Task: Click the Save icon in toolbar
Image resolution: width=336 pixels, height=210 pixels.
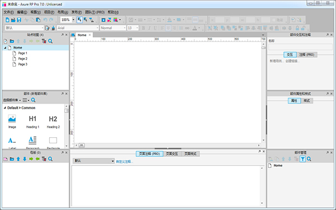Action: tap(19, 20)
